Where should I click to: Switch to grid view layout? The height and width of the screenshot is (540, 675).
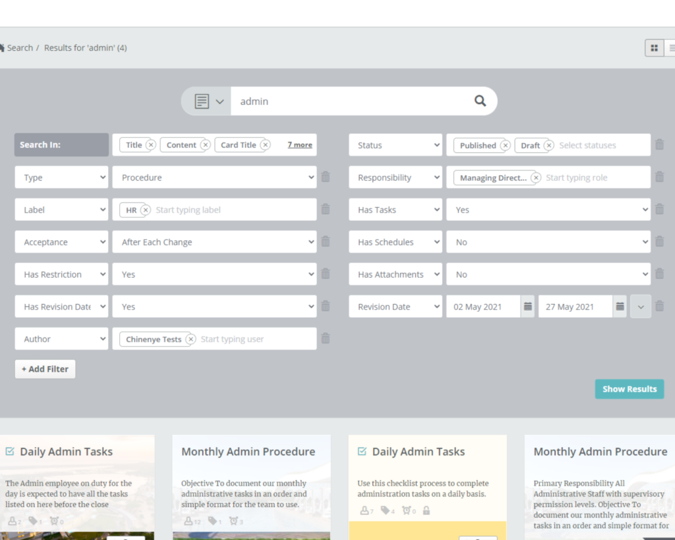click(x=654, y=48)
